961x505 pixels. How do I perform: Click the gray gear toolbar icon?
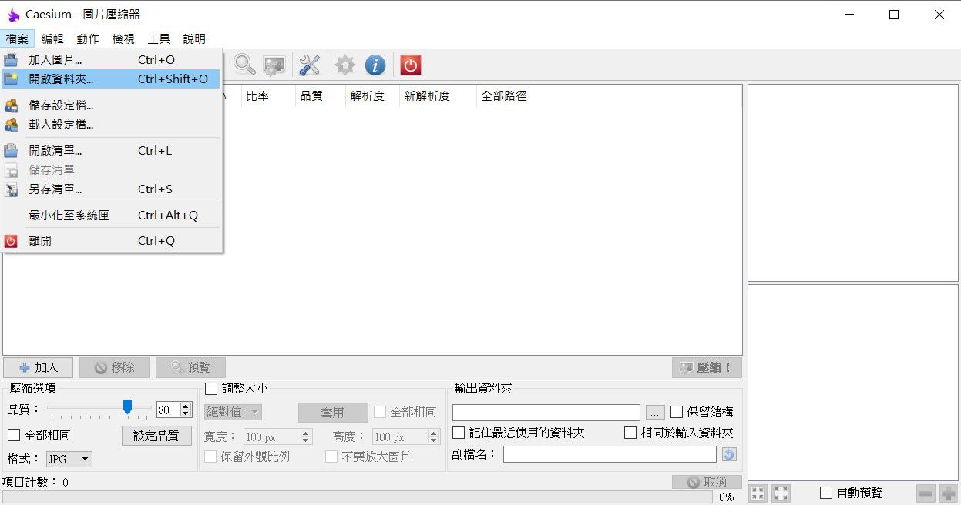tap(344, 65)
